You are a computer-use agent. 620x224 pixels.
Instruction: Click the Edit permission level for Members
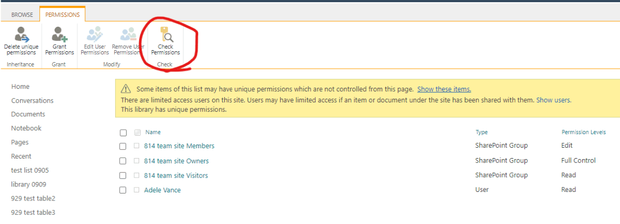(567, 146)
